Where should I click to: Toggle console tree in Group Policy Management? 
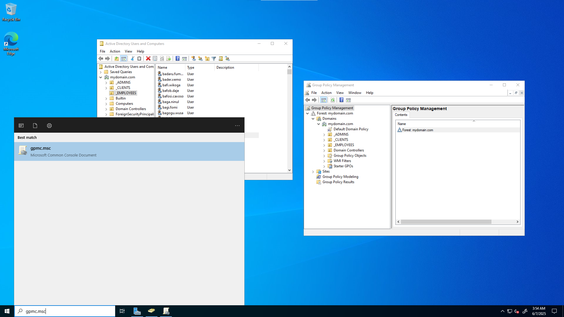pos(324,100)
